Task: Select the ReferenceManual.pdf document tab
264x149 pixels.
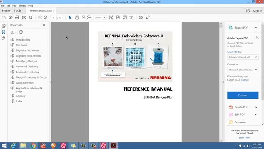Action: 41,11
